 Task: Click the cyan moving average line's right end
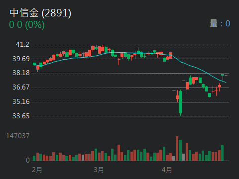coord(226,82)
